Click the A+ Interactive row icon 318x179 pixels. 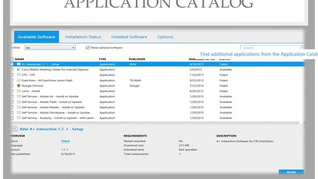19,64
